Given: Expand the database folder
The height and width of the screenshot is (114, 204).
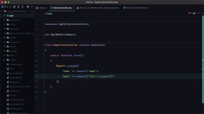Looking at the screenshot, I should point(4,29).
